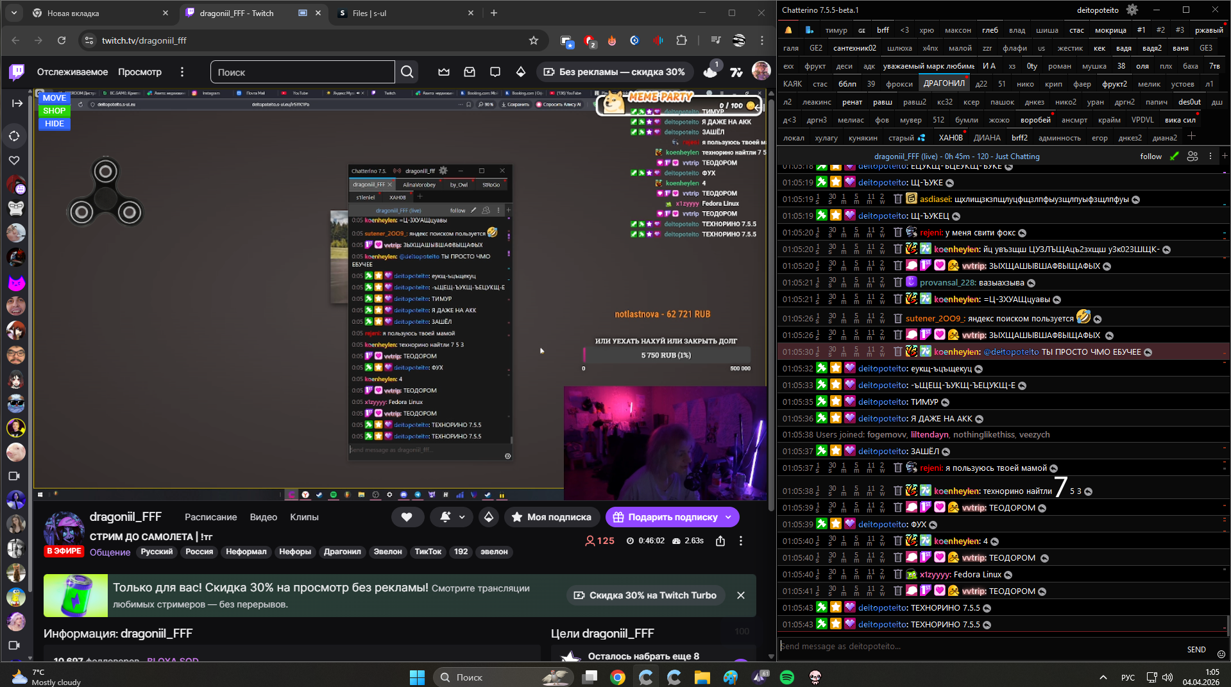
Task: Add a new Chatterino tab with plus
Action: click(x=1191, y=137)
